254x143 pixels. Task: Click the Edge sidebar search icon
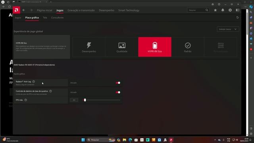click(251, 12)
